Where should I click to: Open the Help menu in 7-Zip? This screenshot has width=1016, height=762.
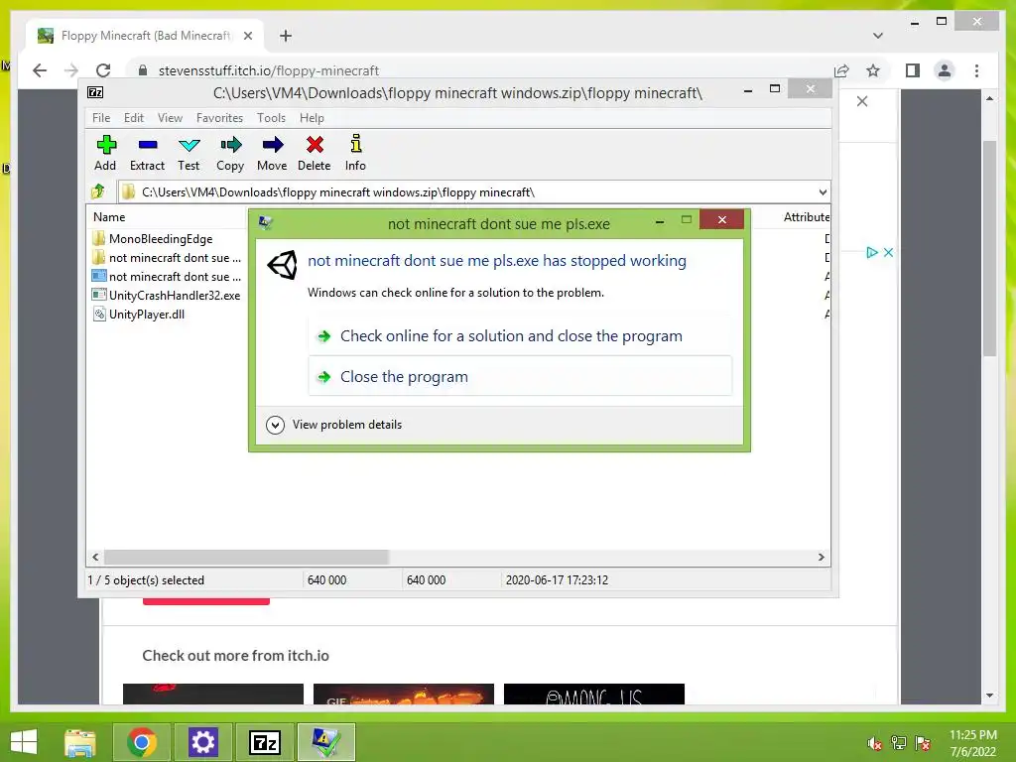(x=312, y=118)
